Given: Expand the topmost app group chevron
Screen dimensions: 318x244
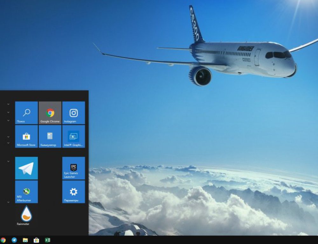Looking at the screenshot, I should pyautogui.click(x=8, y=104).
